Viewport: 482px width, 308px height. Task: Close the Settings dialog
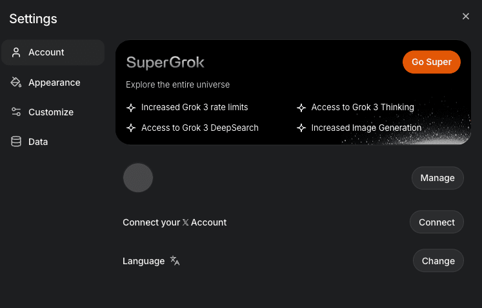[466, 16]
